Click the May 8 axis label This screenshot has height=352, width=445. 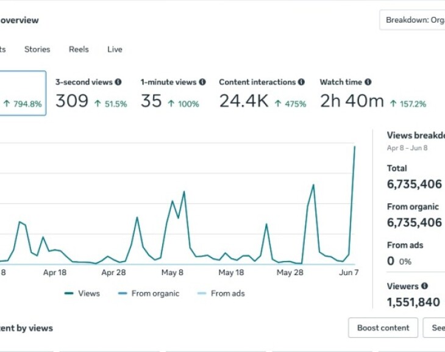tap(173, 273)
